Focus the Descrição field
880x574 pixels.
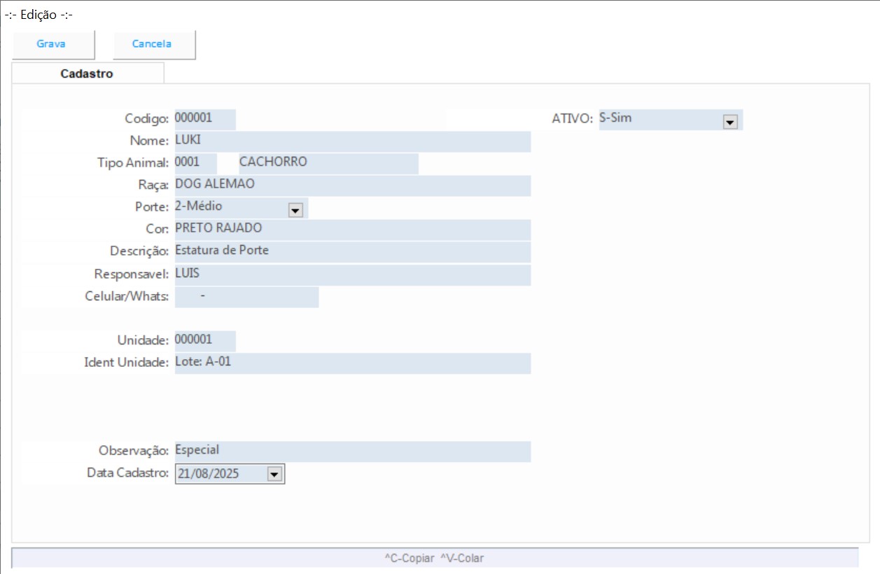click(351, 251)
